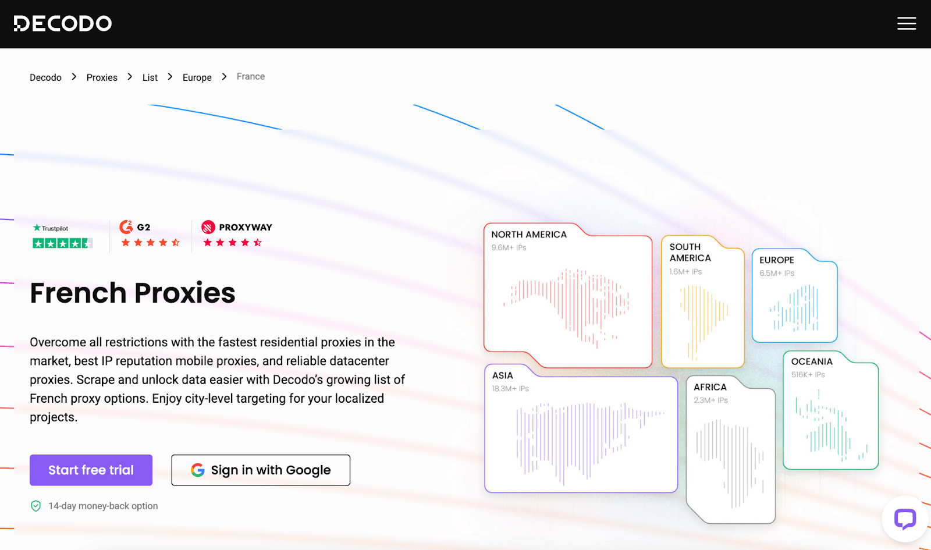
Task: Click the 1.6M+ IPs label
Action: point(685,271)
